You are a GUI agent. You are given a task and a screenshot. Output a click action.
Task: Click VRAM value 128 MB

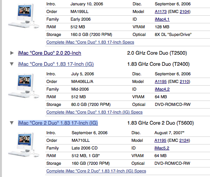click(162, 27)
